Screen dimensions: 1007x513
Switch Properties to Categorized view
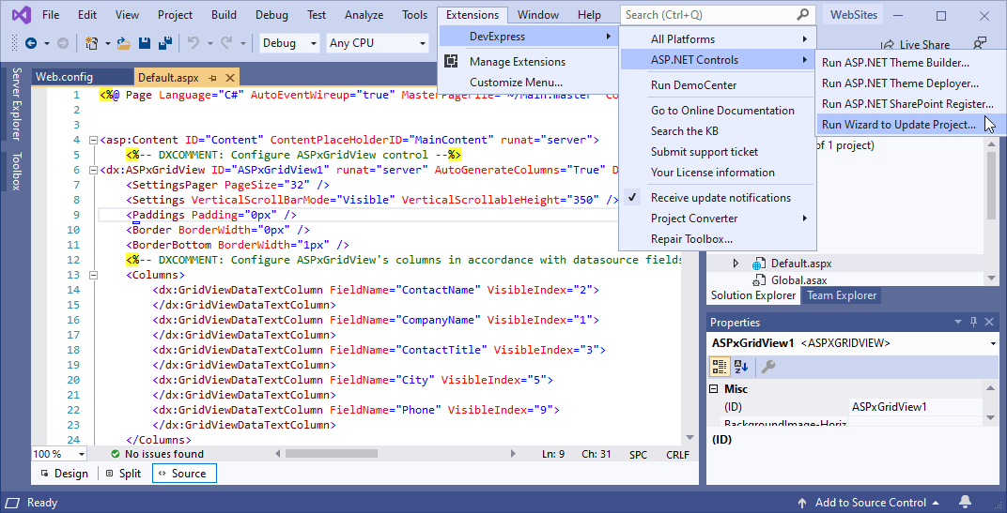point(720,366)
